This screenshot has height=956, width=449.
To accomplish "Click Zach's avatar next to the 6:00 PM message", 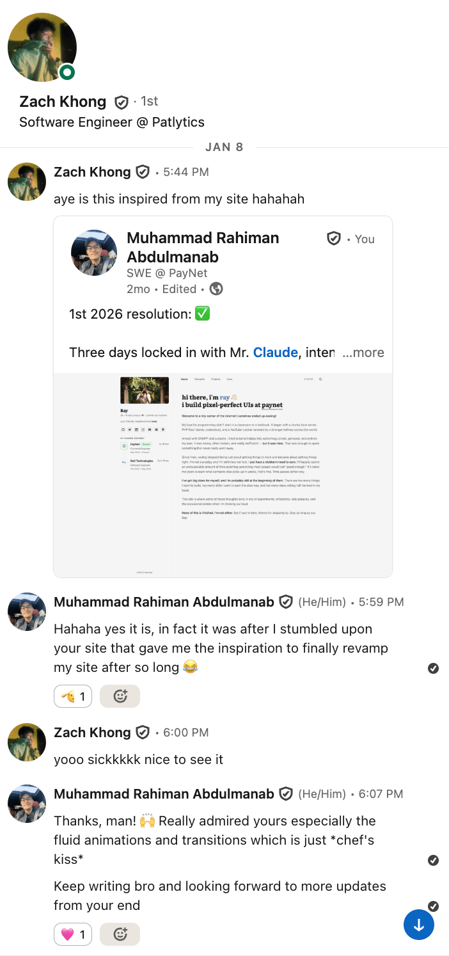I will [x=27, y=742].
